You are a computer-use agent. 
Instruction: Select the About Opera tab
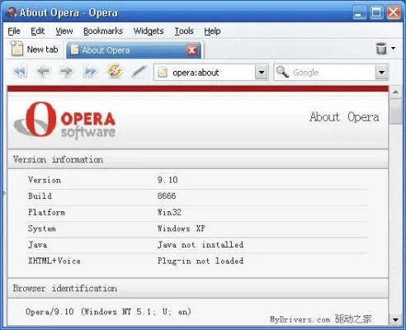coord(134,50)
